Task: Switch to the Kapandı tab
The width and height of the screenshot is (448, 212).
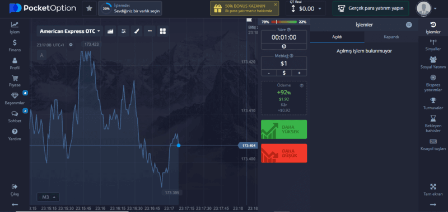Action: tap(391, 37)
